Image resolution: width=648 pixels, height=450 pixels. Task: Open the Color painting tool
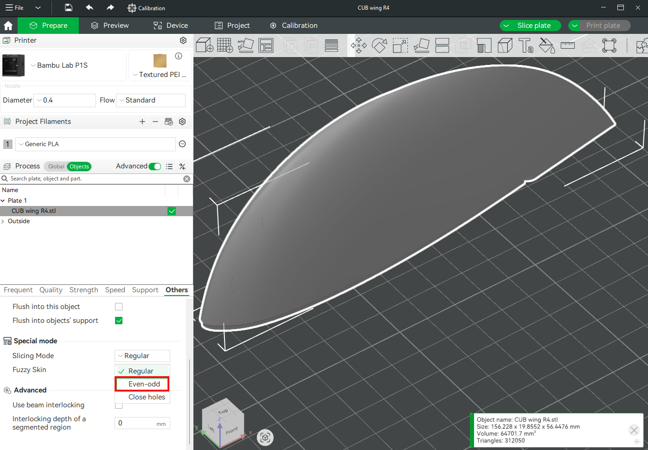point(547,45)
